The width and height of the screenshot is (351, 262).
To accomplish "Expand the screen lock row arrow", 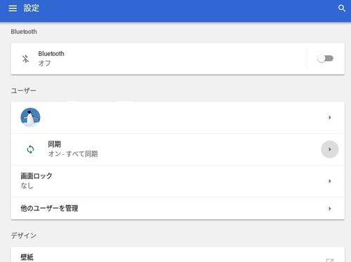I will (330, 181).
